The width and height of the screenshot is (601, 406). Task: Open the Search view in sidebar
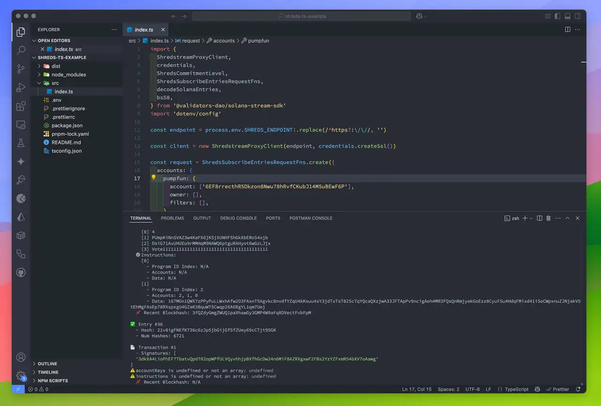(x=21, y=50)
